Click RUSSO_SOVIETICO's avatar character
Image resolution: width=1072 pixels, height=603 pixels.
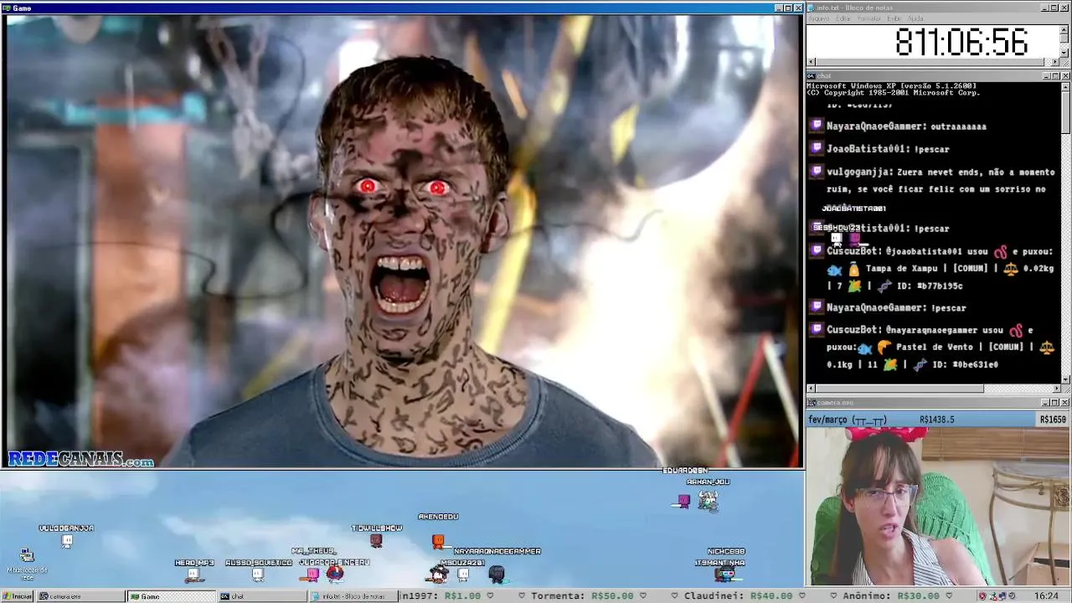point(258,575)
